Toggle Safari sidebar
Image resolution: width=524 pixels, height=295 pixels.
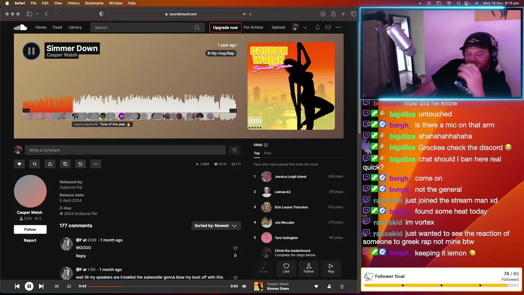[29, 14]
